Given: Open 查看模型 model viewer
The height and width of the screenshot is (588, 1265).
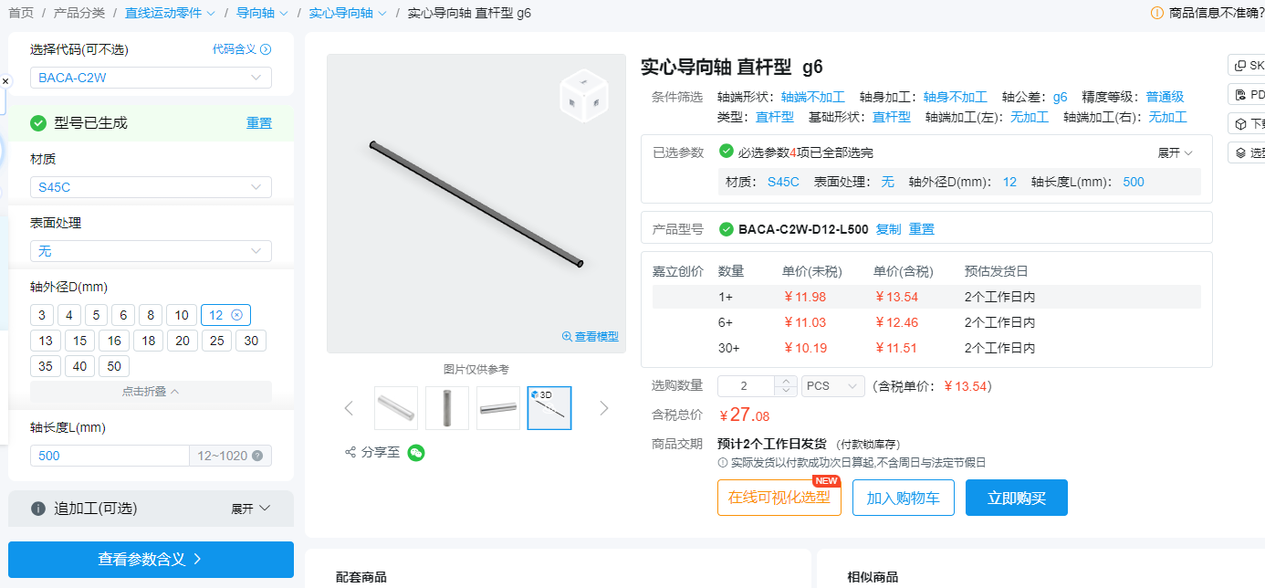Looking at the screenshot, I should coord(590,336).
